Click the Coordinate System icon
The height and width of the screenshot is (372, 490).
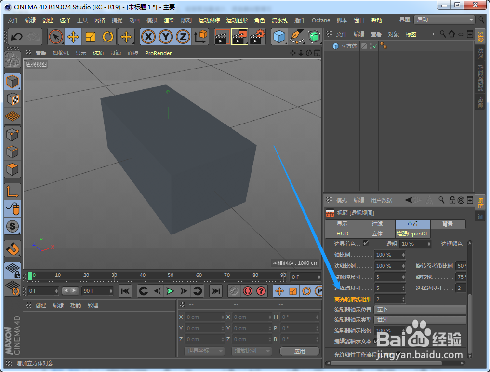[200, 37]
